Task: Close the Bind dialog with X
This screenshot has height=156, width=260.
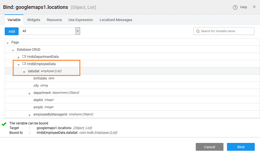Action: tap(254, 7)
